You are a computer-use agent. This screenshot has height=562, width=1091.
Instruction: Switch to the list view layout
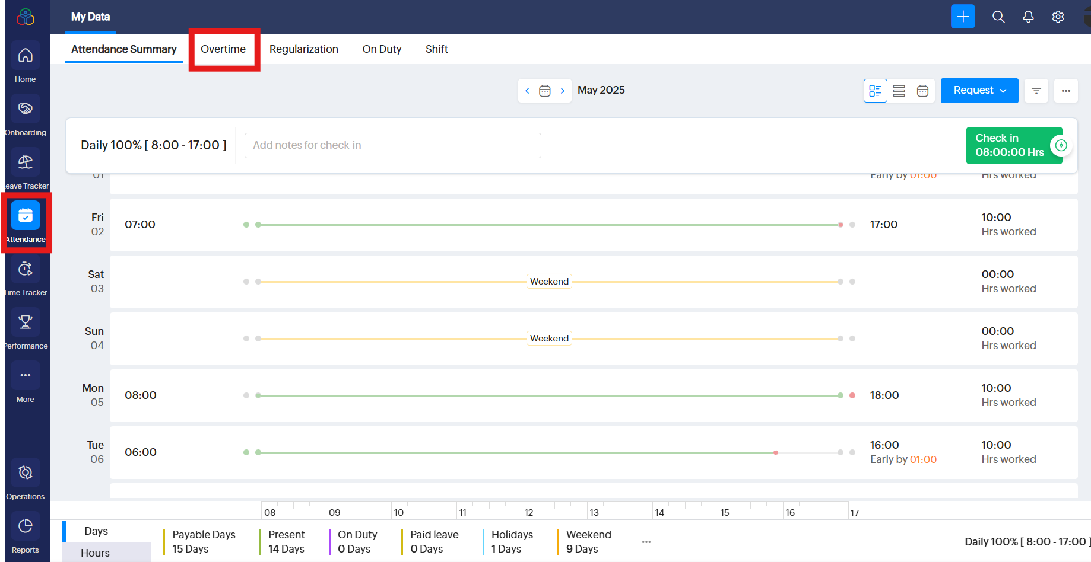(x=899, y=91)
